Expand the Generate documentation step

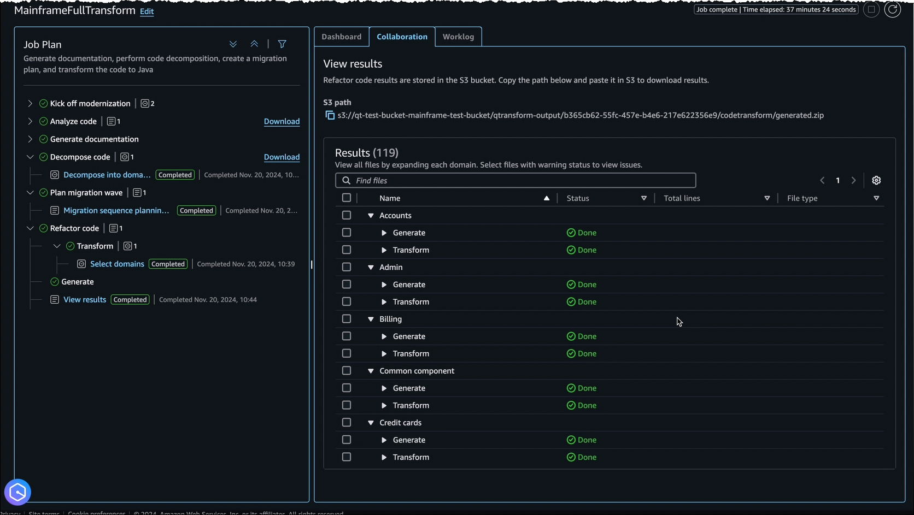[30, 139]
